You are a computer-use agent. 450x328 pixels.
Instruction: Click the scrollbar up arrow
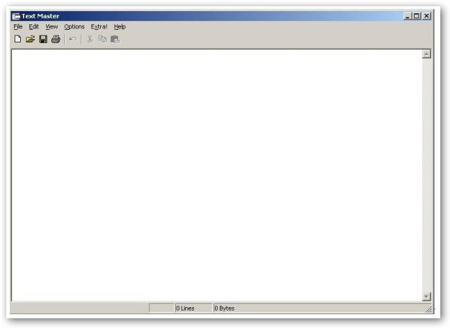[x=426, y=54]
